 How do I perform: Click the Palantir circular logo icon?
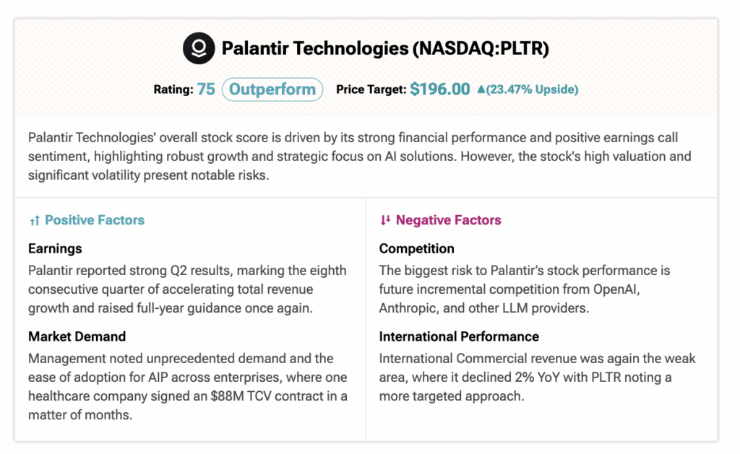199,48
